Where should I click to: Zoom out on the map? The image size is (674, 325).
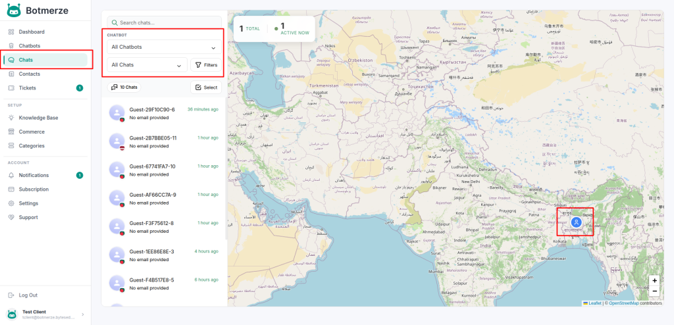click(654, 291)
